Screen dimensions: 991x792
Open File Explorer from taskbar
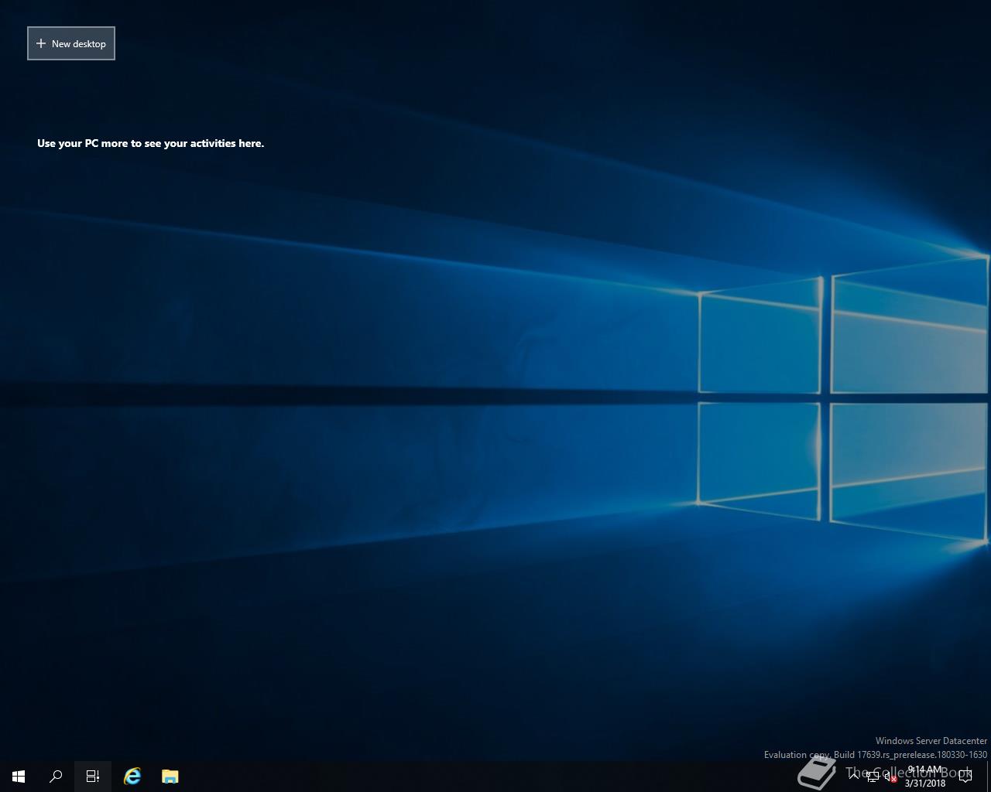170,777
